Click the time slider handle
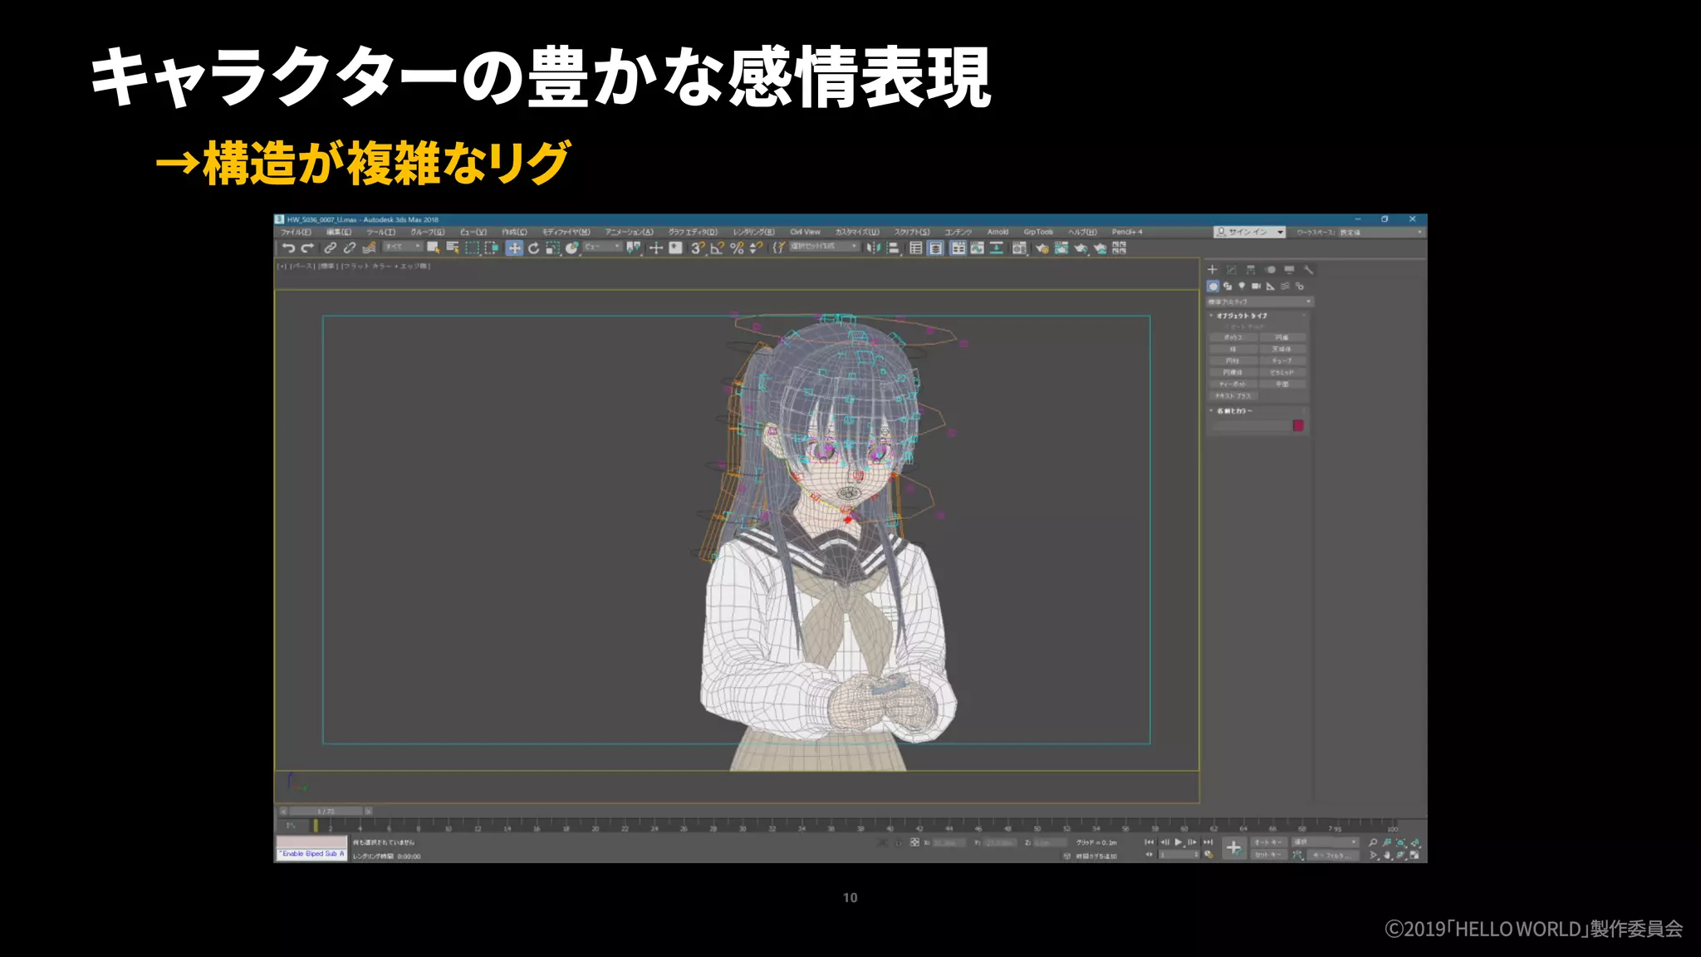Viewport: 1701px width, 957px height. 325,811
